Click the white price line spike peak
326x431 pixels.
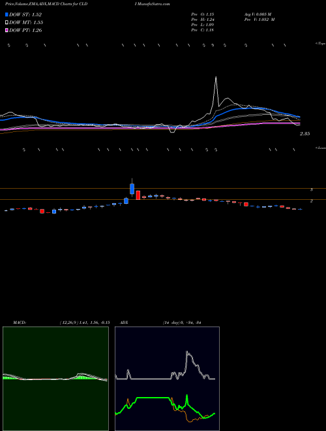[216, 78]
